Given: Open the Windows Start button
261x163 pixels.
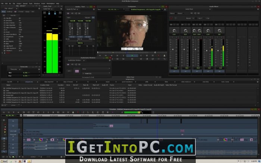Looking at the screenshot, I should tap(4, 161).
